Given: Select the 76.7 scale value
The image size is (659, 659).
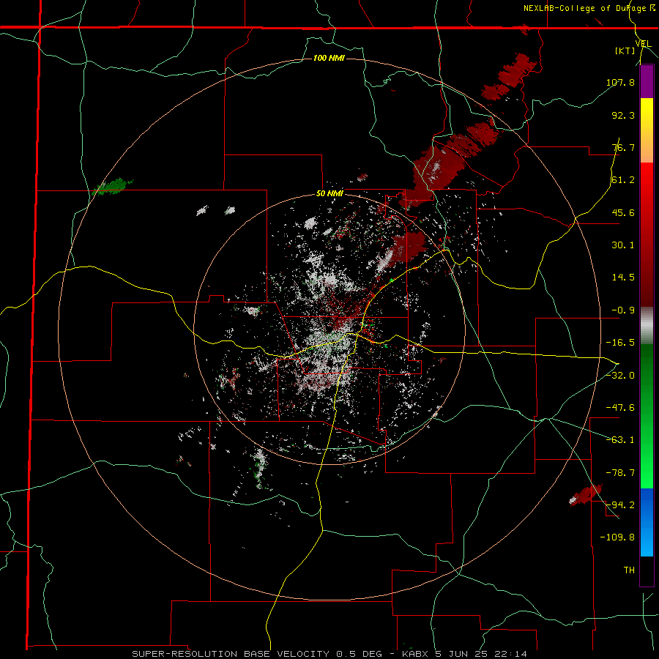Looking at the screenshot, I should pyautogui.click(x=623, y=147).
